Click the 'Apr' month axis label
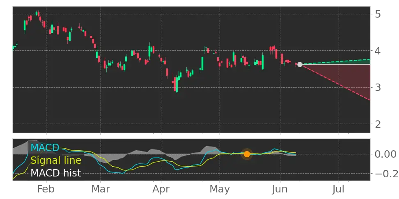Viewport: 399px width, 199px height. (x=161, y=189)
